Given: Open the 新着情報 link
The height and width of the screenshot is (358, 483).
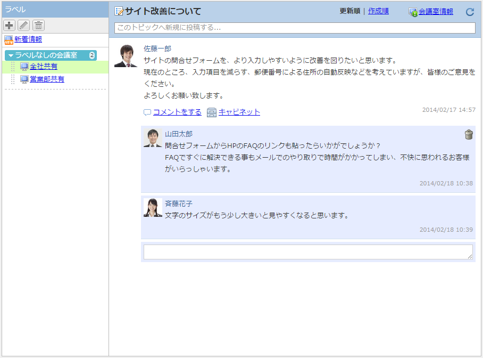Looking at the screenshot, I should (x=28, y=39).
